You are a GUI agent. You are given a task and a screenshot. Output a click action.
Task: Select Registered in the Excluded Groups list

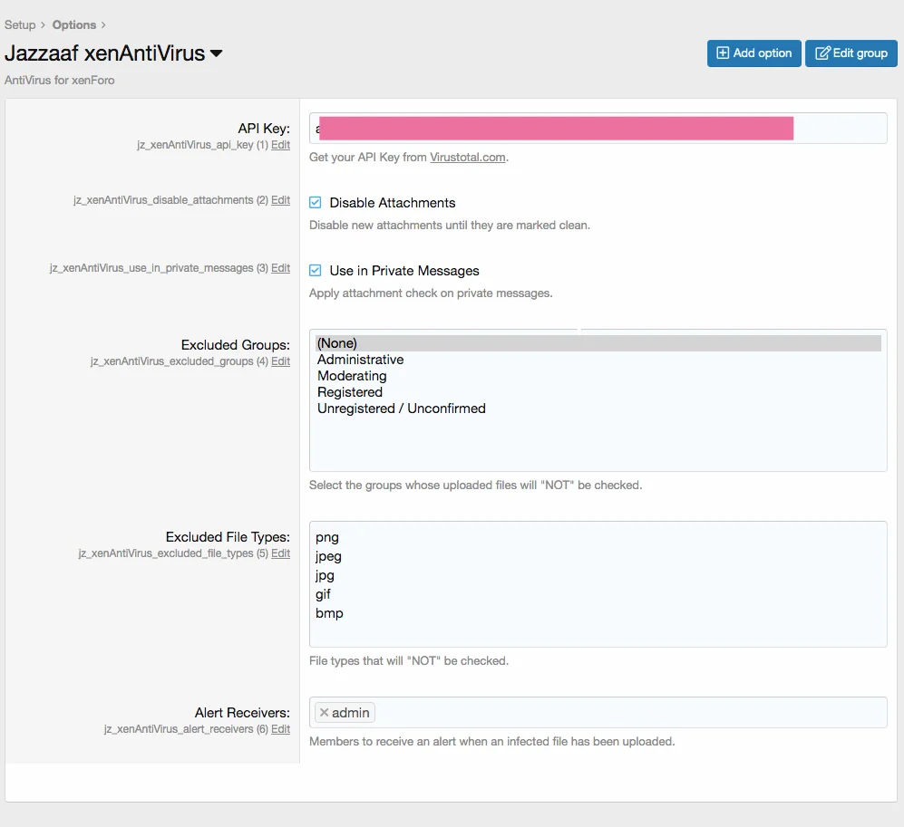pos(350,392)
